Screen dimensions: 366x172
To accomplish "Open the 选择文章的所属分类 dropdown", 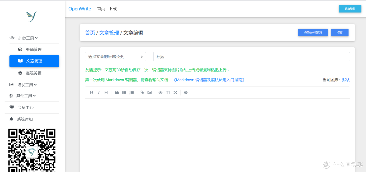I will [x=116, y=56].
